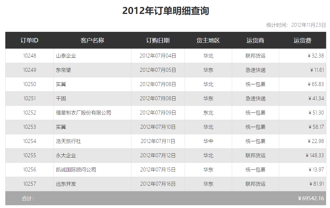Click the 统计时间 2012年11月23日 label
The height and width of the screenshot is (208, 330).
(x=296, y=25)
